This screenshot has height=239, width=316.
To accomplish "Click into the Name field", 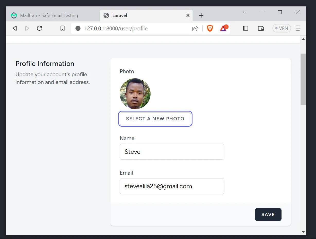I will coord(172,152).
